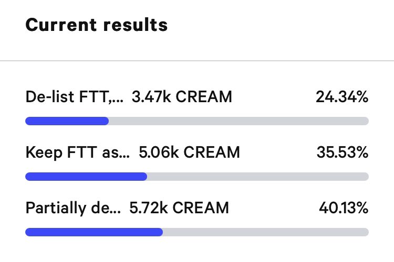Click the 3.47k CREAM vote amount

click(182, 97)
